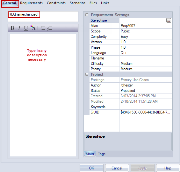180x172 pixels.
Task: Insert a bulleted list in notes
Action: (43, 28)
